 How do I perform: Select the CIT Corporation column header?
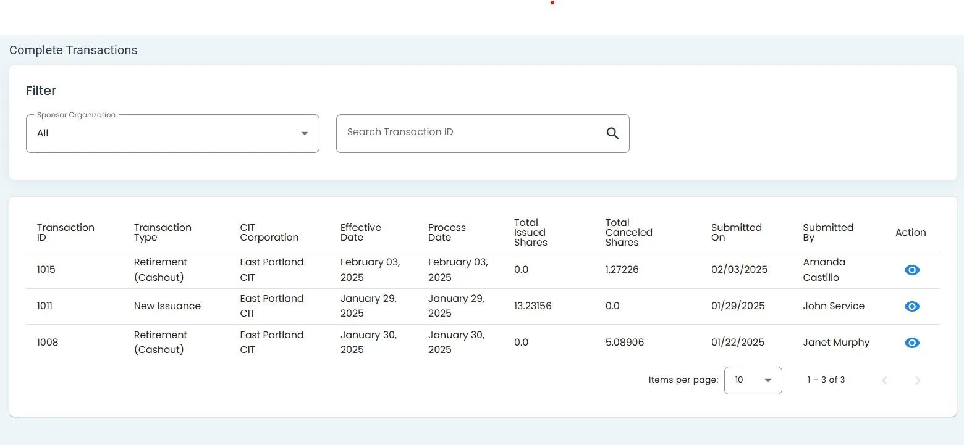click(269, 233)
